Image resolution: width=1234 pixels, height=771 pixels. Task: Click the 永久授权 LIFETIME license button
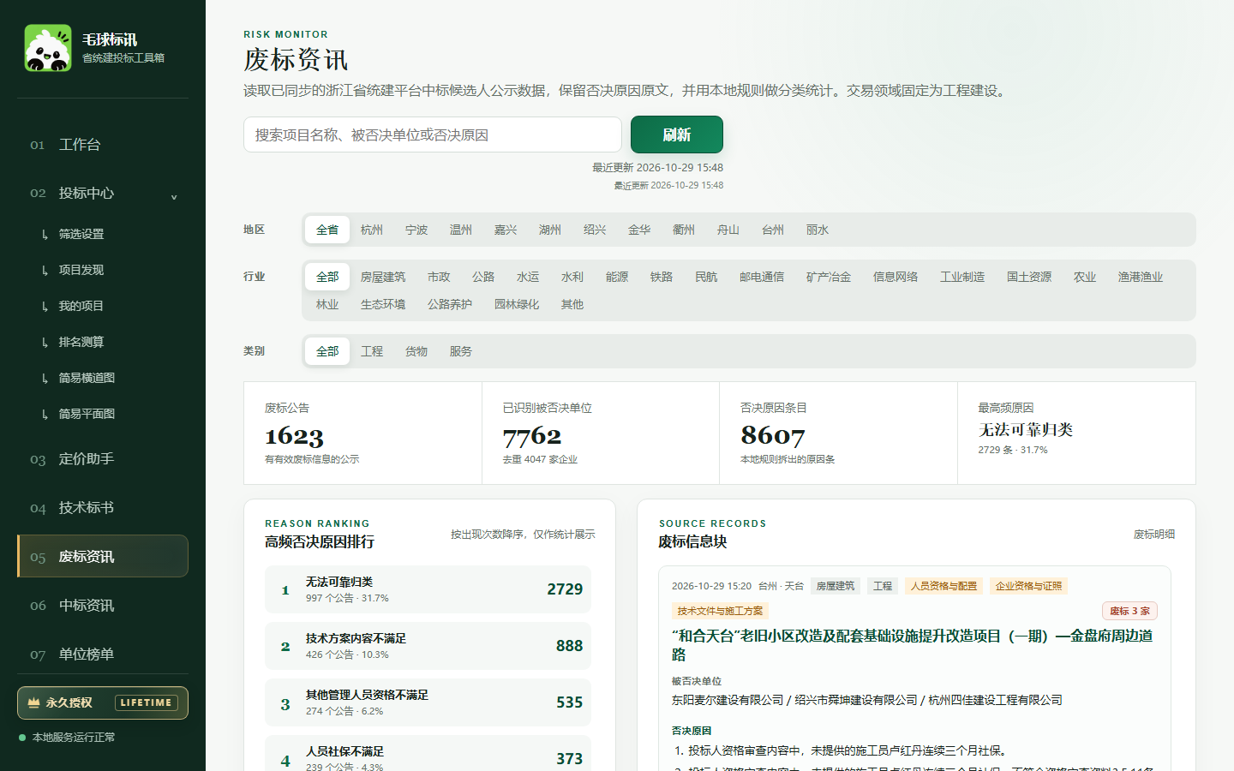103,702
